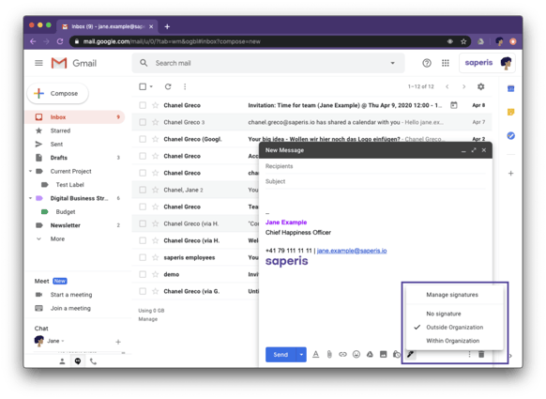Open jane.example@saperis.io link in signature
This screenshot has width=546, height=399.
click(x=352, y=251)
